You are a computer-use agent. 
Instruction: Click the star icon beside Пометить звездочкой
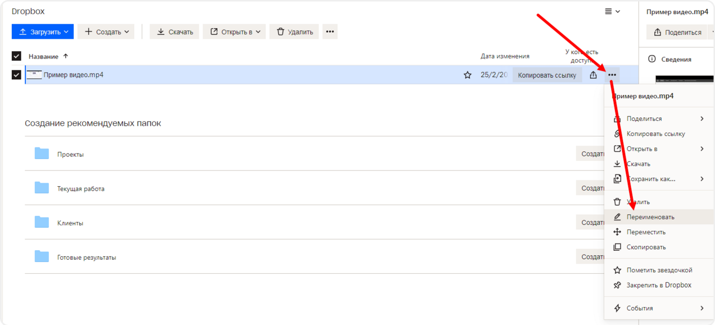(617, 270)
